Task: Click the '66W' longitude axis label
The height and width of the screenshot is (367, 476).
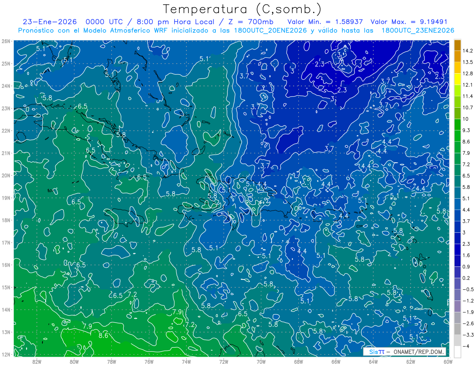Action: [336, 361]
